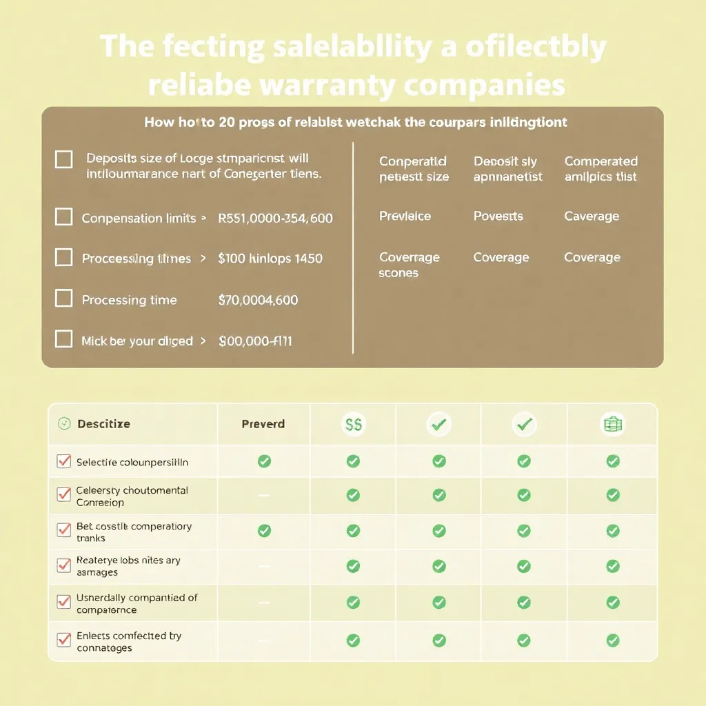Select the Preverd column header
Image resolution: width=706 pixels, height=706 pixels.
tap(263, 424)
